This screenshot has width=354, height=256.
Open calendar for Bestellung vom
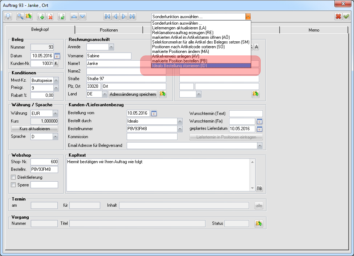tap(154, 113)
